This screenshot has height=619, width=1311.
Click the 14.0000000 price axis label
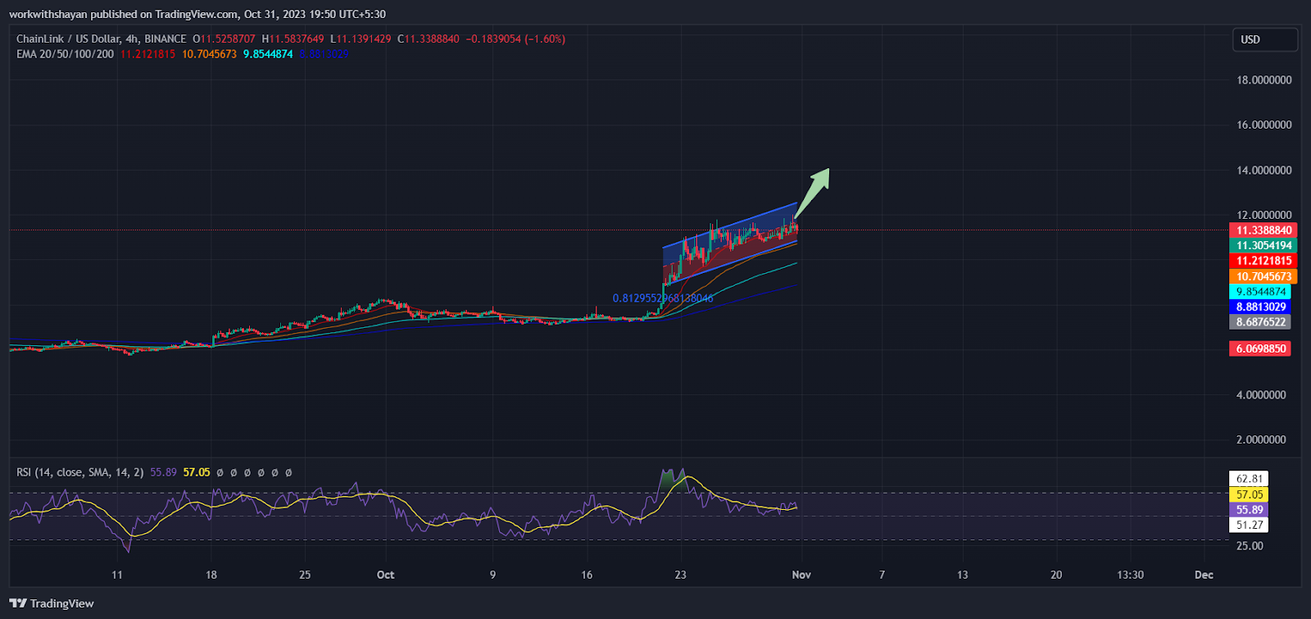pyautogui.click(x=1264, y=171)
